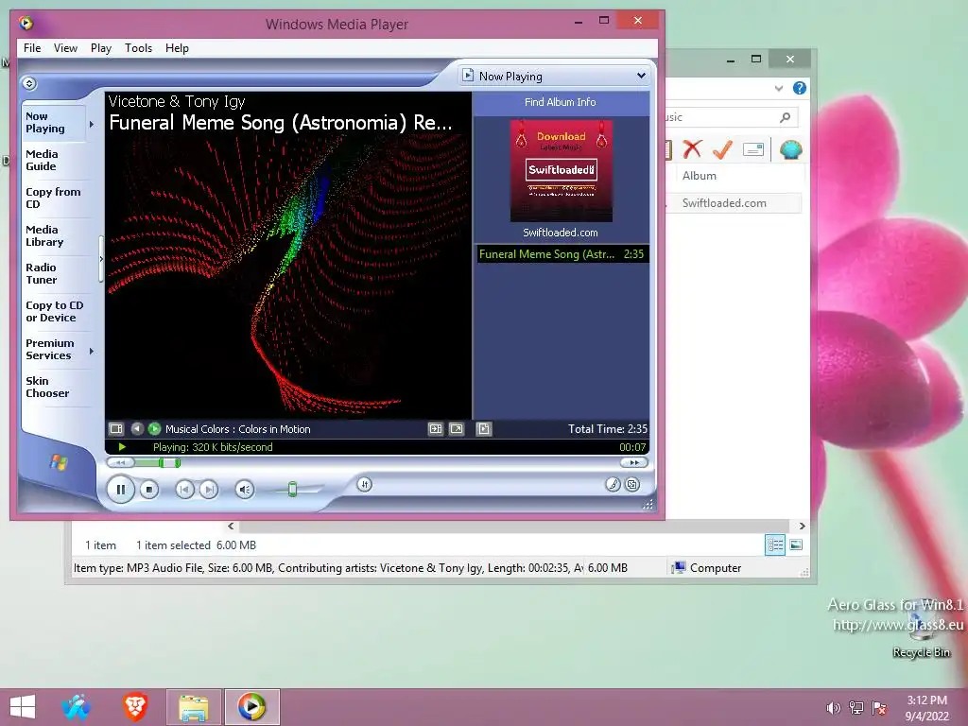Click the card-shaped icon in the Explorer toolbar
This screenshot has width=968, height=726.
pyautogui.click(x=753, y=148)
